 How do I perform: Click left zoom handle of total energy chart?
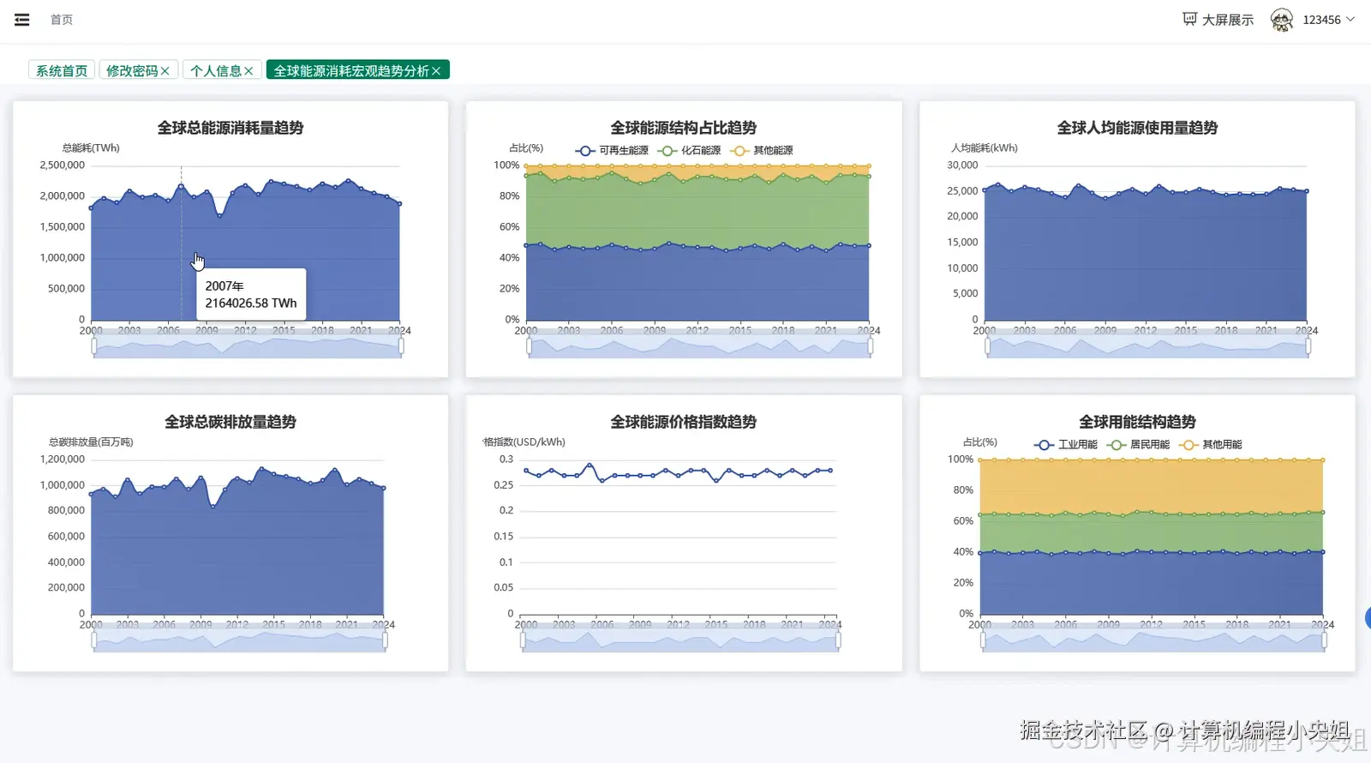tap(94, 346)
